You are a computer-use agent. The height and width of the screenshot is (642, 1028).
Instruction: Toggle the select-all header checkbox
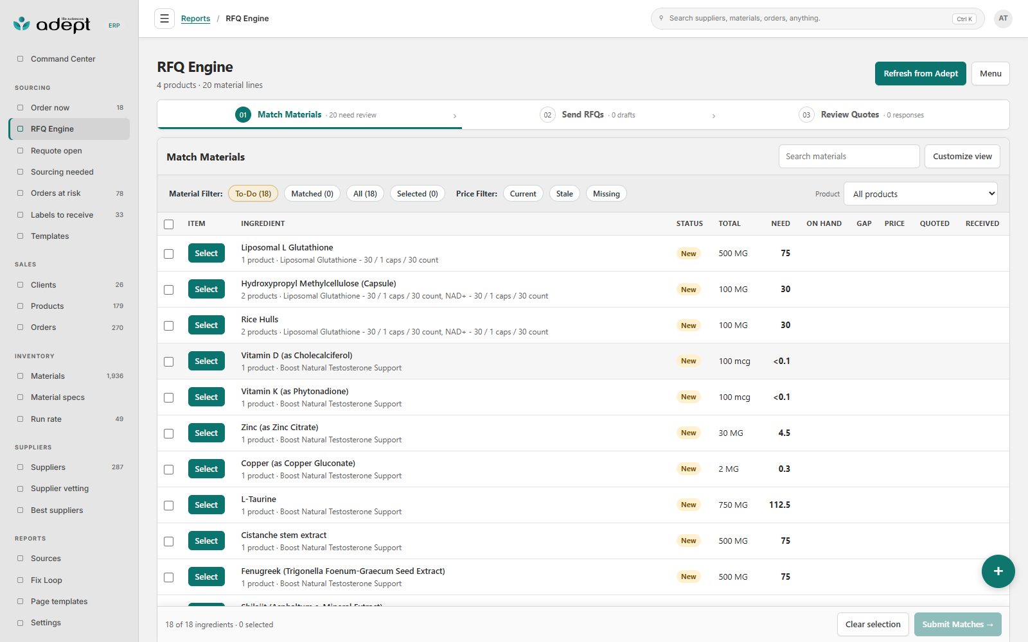[169, 224]
